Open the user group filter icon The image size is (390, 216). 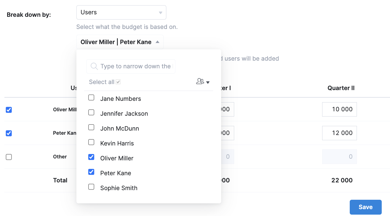200,81
